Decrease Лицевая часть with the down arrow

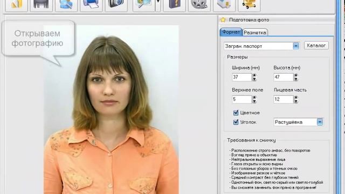pyautogui.click(x=296, y=101)
